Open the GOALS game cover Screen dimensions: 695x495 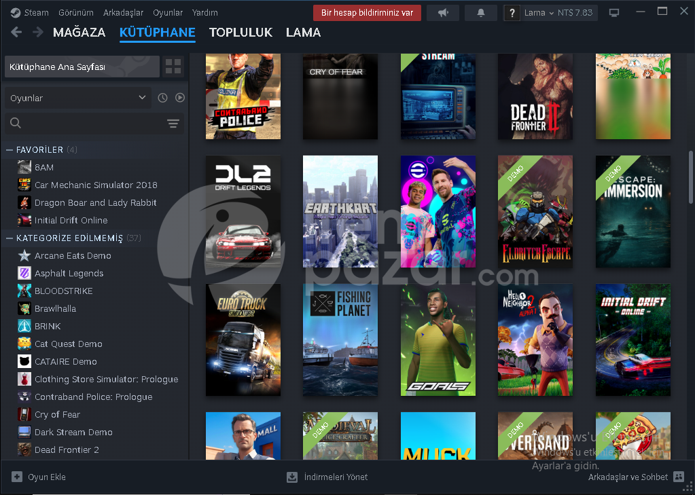pyautogui.click(x=438, y=340)
